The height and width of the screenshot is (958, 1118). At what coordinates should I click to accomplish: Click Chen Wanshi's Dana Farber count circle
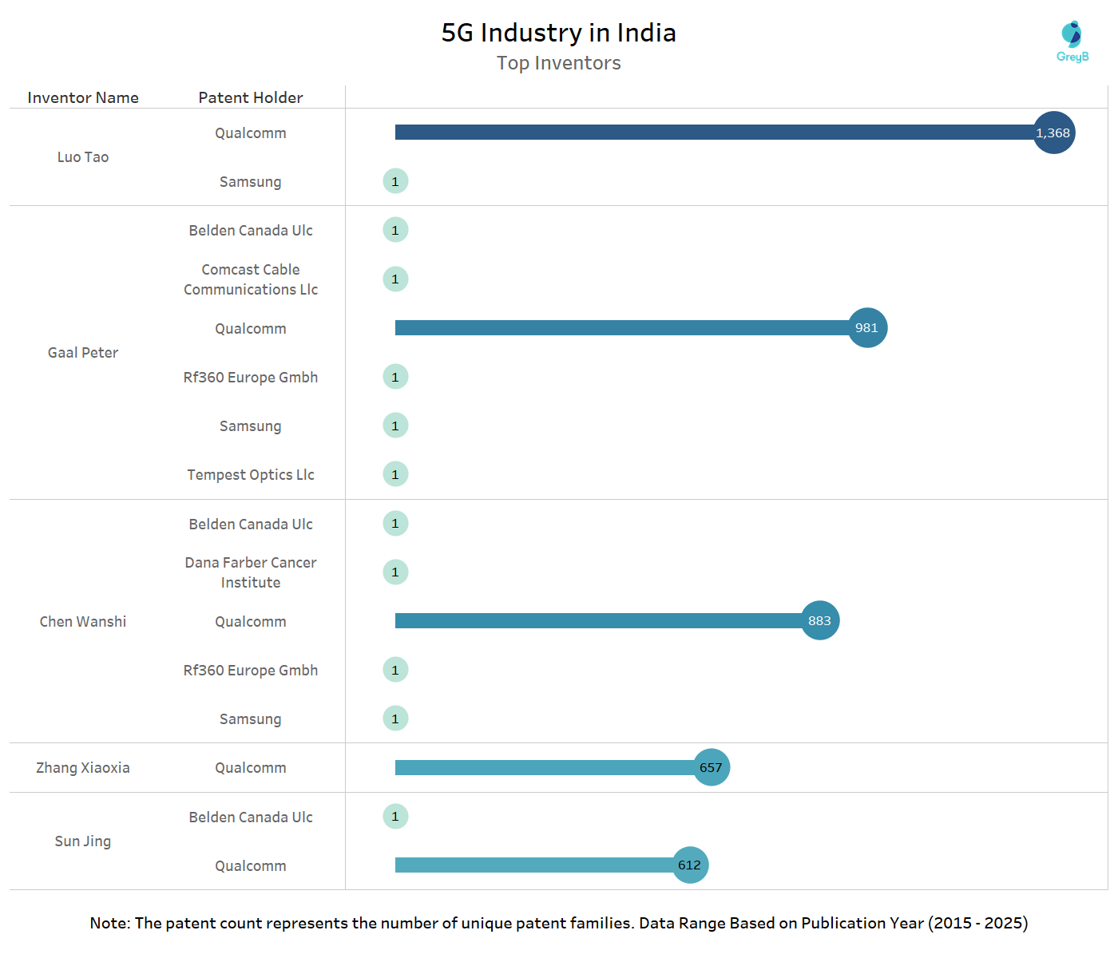pos(395,572)
